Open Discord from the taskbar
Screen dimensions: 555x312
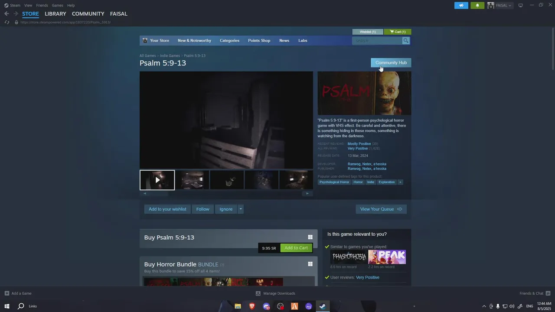[266, 306]
